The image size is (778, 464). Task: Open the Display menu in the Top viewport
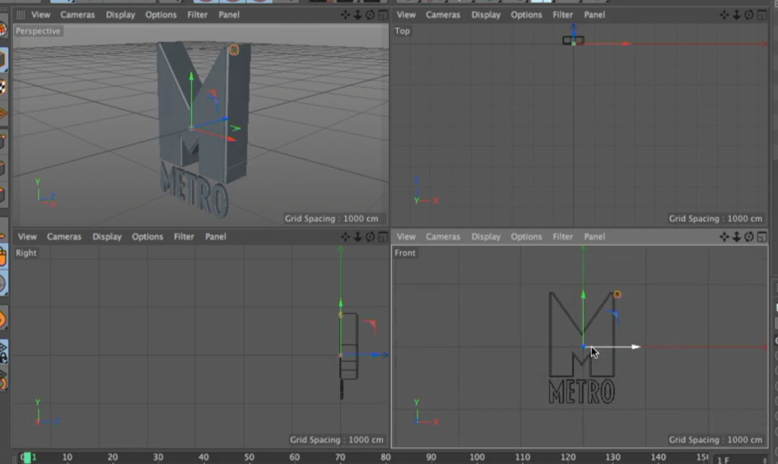click(x=486, y=14)
